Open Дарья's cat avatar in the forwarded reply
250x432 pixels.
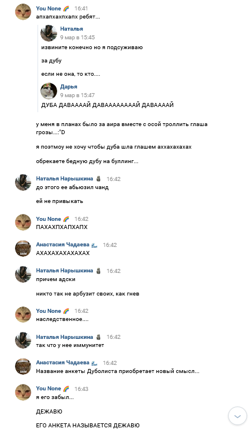pos(48,91)
